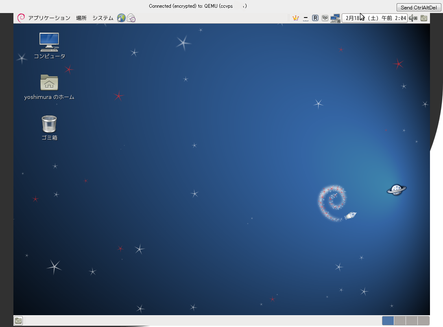
Task: Click the Send CtrlAltDel button
Action: point(419,7)
